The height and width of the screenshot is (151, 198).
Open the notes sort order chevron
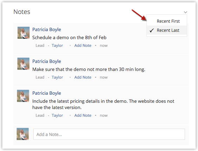click(185, 12)
